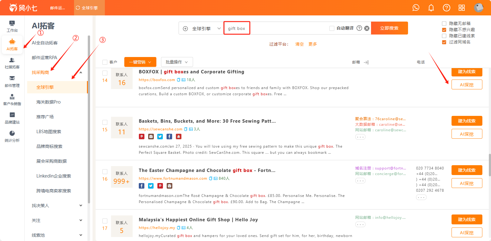
Task: Expand more emails for sewcanshe.com result
Action: [x=360, y=137]
